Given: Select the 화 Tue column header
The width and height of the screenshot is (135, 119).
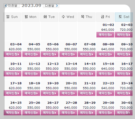Looking at the screenshot, I should 49,17.
